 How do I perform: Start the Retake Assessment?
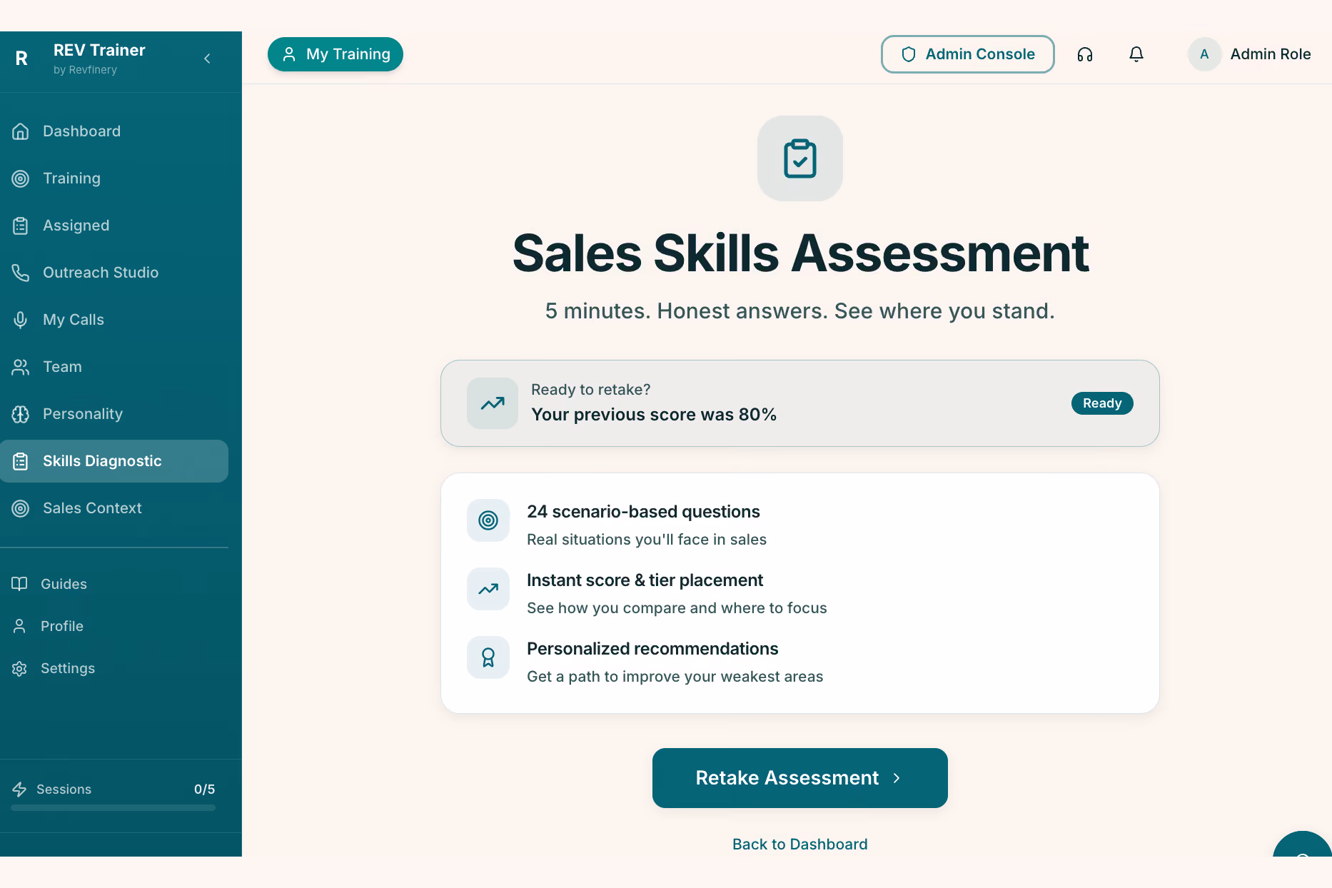(x=800, y=778)
